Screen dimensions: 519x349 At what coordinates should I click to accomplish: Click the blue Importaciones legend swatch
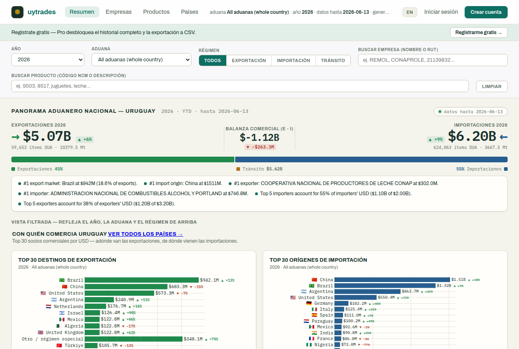tap(506, 169)
